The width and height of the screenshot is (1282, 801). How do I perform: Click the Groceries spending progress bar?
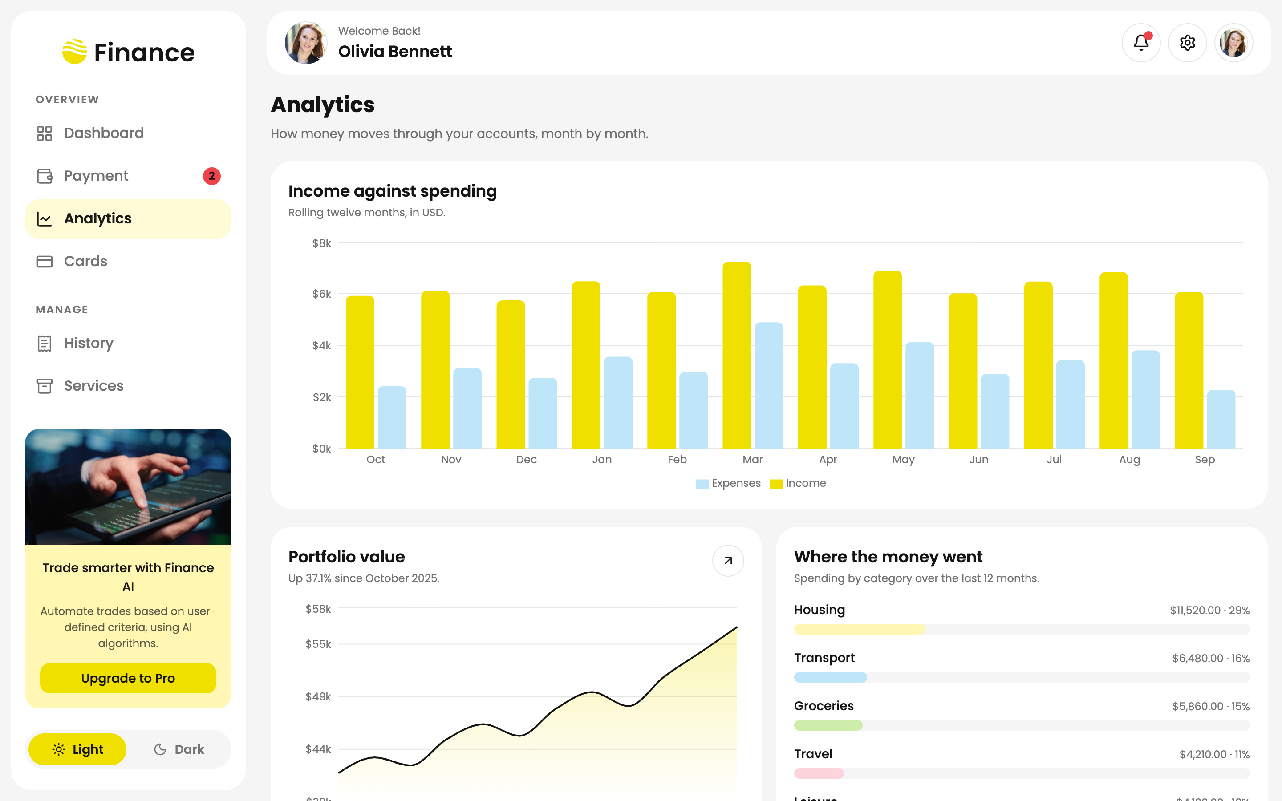click(1021, 725)
